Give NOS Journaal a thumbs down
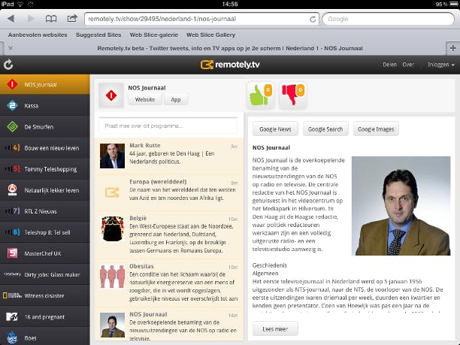Viewport: 460px width, 345px height. tap(293, 95)
